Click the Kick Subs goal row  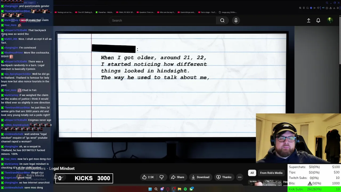tap(315, 189)
